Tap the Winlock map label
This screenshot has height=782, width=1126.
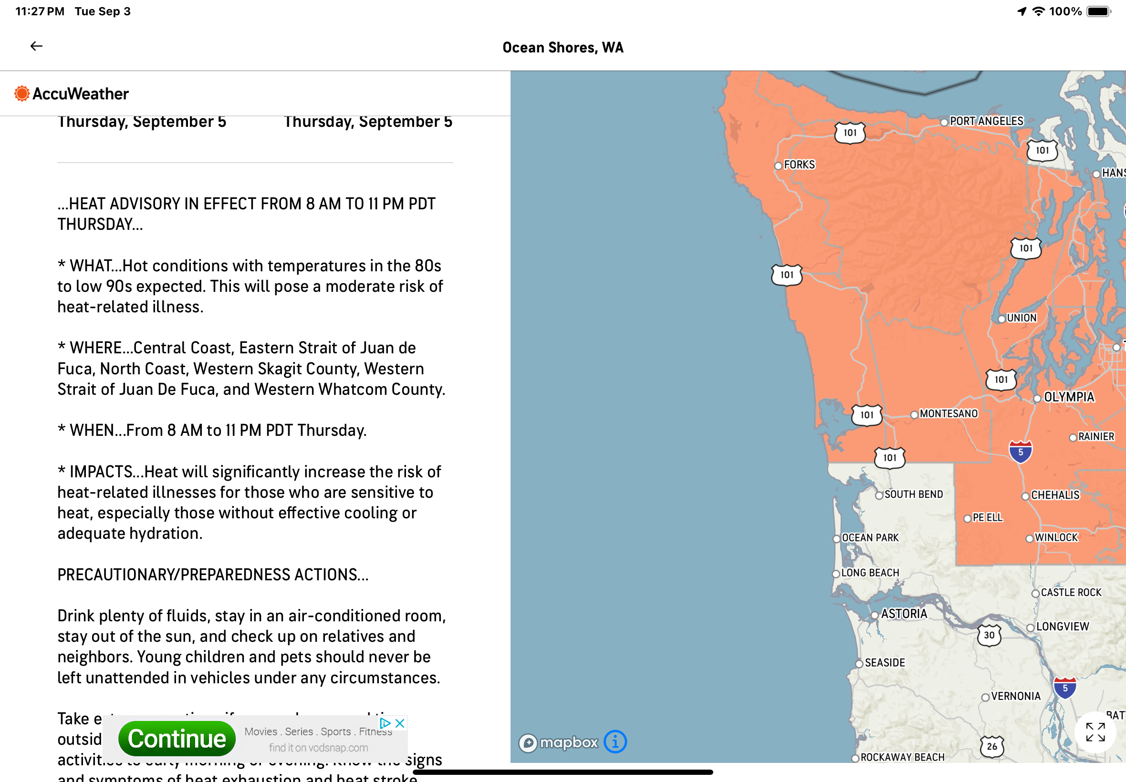[x=1056, y=537]
